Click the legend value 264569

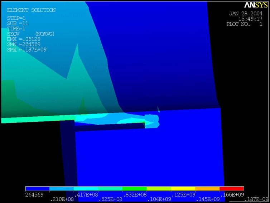(x=34, y=195)
